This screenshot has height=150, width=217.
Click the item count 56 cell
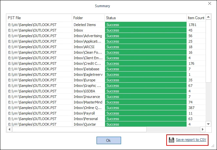point(196,36)
